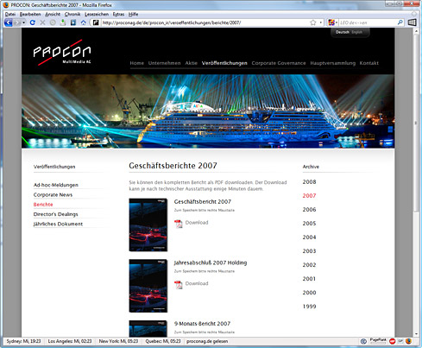
Task: Expand the back/forward history dropdown arrow
Action: click(x=23, y=22)
